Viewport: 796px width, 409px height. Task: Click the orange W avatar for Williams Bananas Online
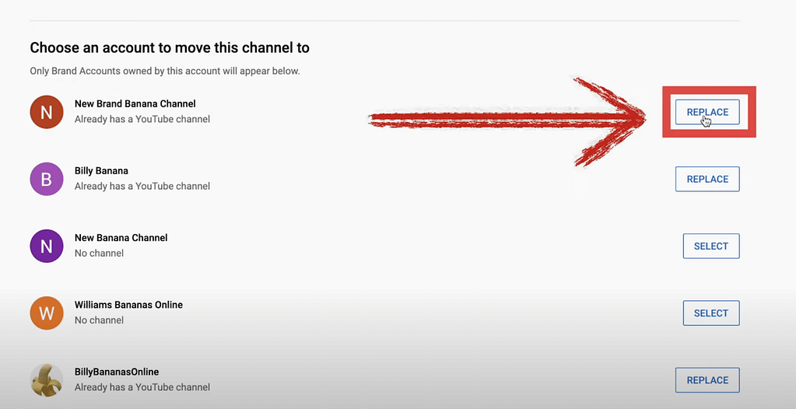point(46,313)
